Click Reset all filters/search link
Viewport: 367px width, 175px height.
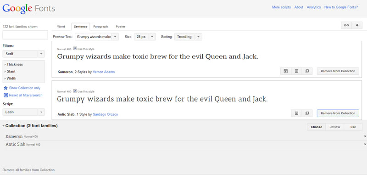[x=26, y=95]
